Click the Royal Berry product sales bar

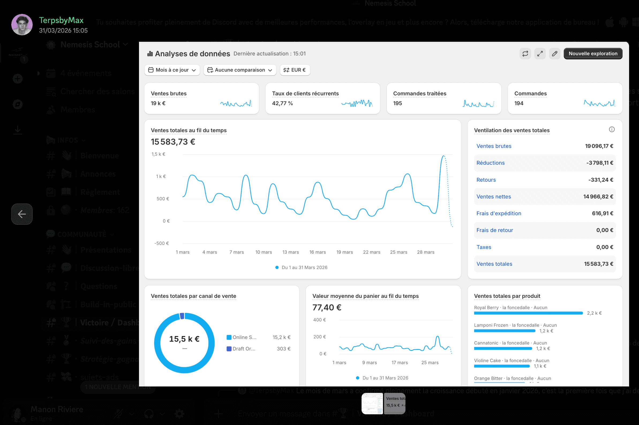(x=528, y=313)
